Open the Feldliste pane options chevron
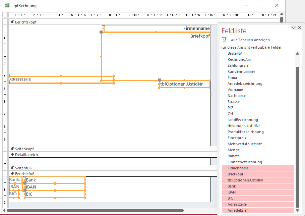 [x=294, y=28]
